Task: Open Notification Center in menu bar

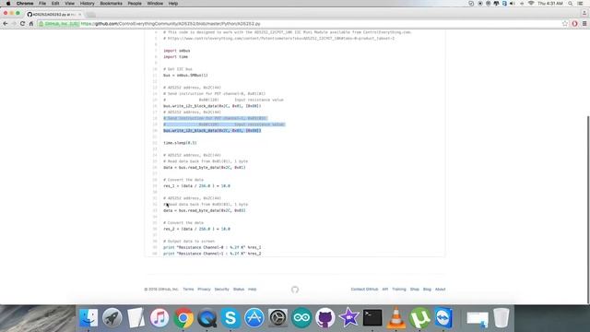Action: [x=581, y=4]
